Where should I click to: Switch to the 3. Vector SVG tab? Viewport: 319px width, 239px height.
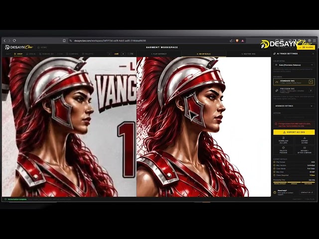click(248, 54)
